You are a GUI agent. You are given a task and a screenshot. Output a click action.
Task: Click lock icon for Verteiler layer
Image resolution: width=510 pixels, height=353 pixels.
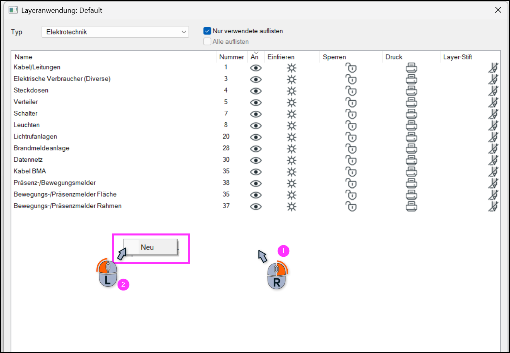click(x=351, y=102)
